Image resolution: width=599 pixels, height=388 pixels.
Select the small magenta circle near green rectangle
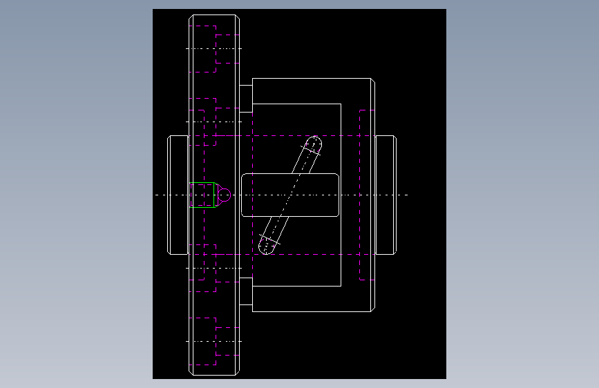coord(225,195)
